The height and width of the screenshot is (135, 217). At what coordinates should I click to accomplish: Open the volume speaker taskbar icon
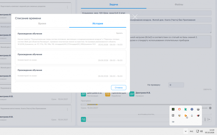[201, 131]
